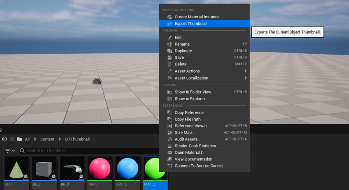The width and height of the screenshot is (349, 190).
Task: Click the Duplicate icon
Action: tap(169, 51)
